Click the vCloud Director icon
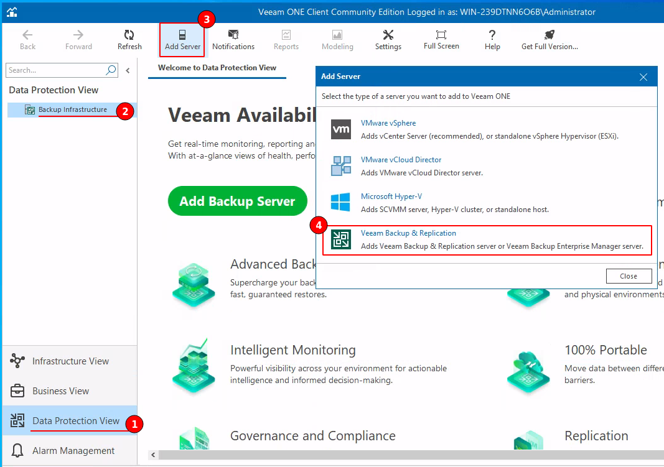Viewport: 664px width, 467px height. point(341,166)
